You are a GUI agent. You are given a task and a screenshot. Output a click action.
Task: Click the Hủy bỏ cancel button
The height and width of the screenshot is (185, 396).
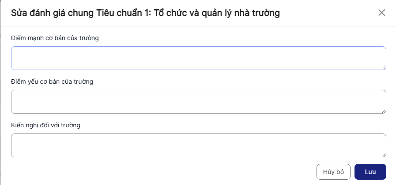click(x=333, y=172)
